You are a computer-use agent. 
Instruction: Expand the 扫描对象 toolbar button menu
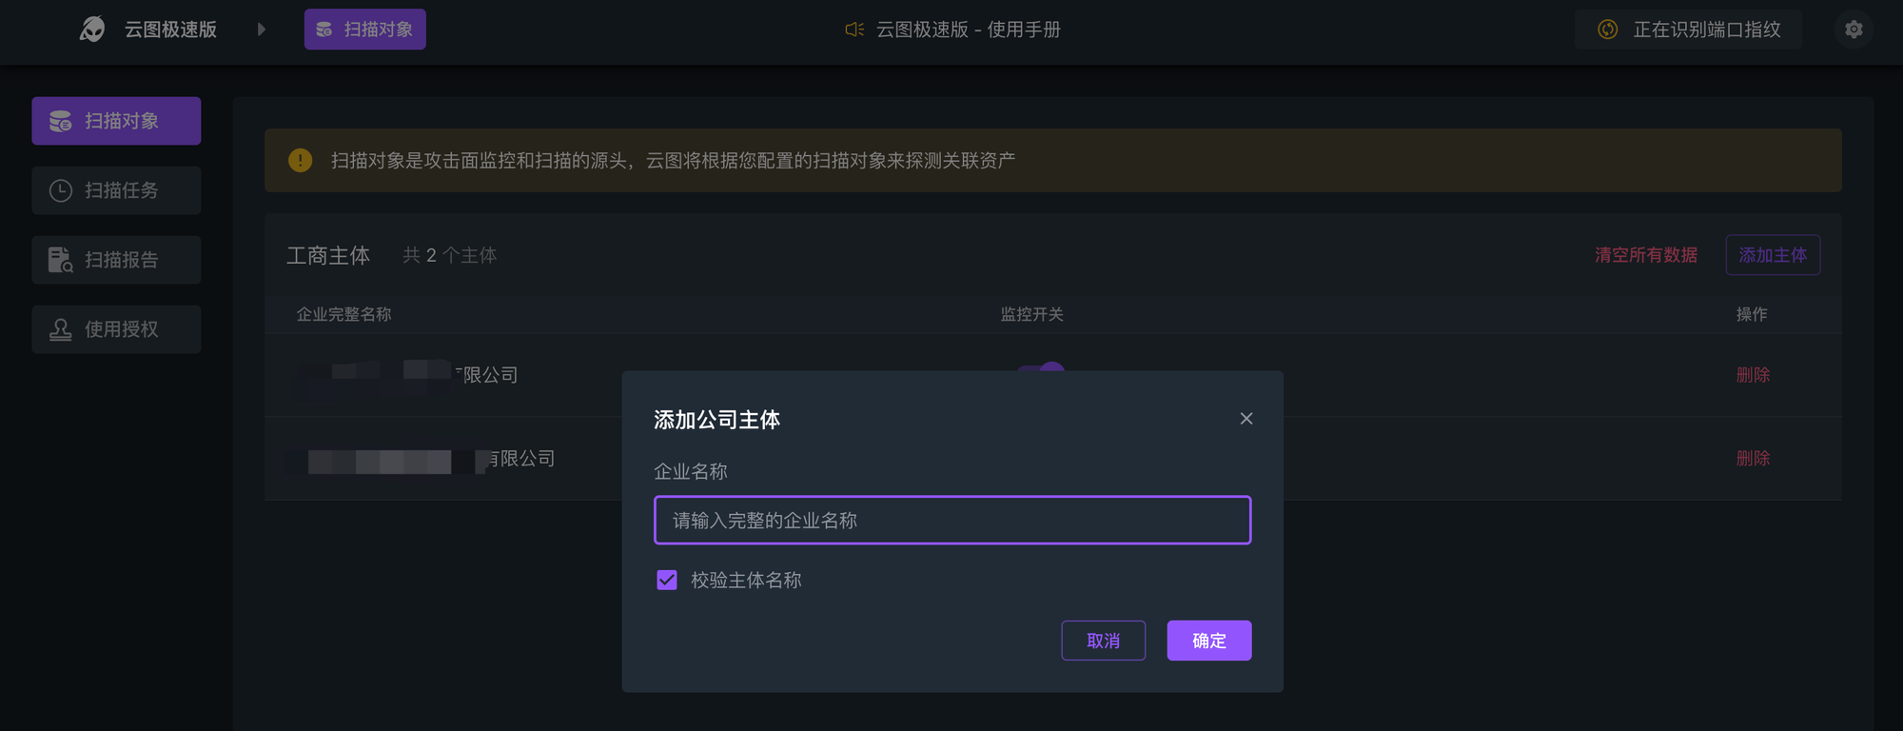click(364, 29)
